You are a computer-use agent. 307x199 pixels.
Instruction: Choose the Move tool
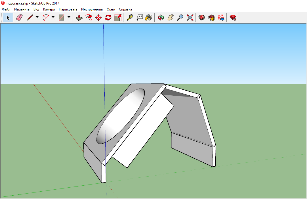click(98, 18)
